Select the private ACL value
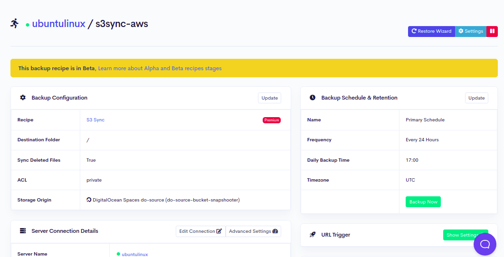This screenshot has width=504, height=257. pyautogui.click(x=94, y=180)
